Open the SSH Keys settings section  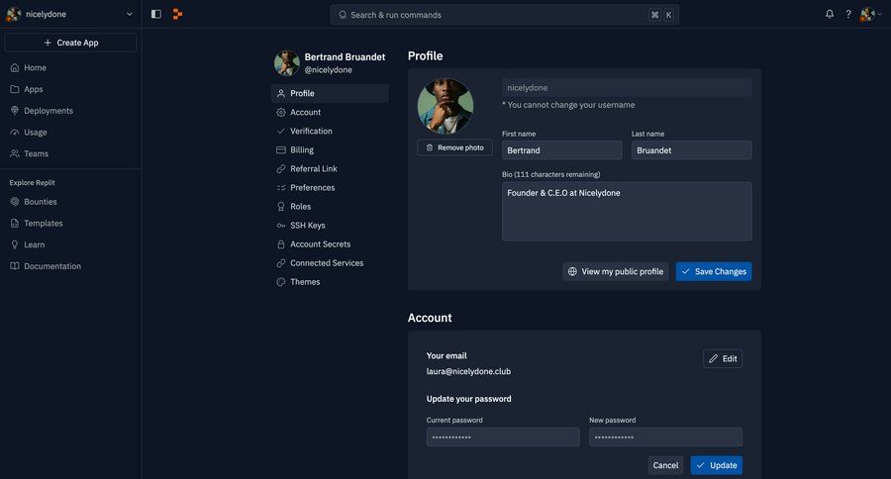[307, 226]
